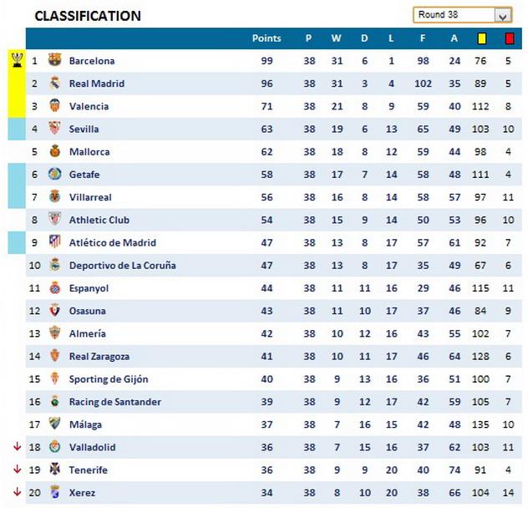Click the Athletic Club crest icon

(55, 220)
